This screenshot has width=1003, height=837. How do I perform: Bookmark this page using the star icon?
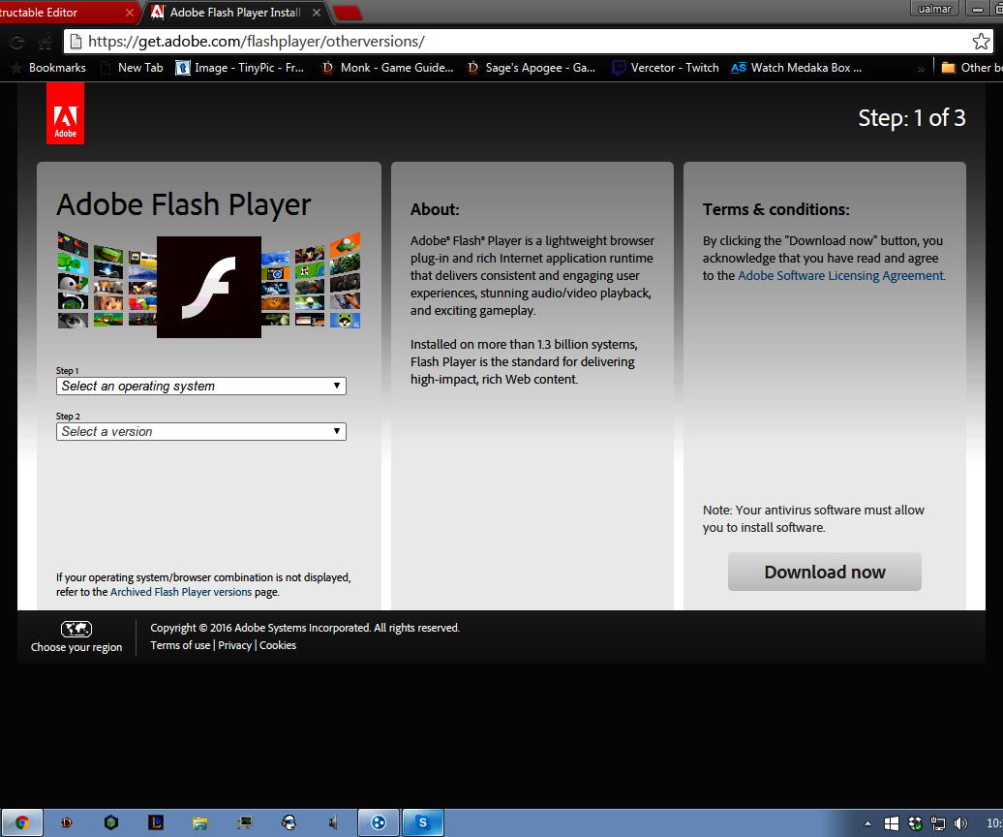982,43
